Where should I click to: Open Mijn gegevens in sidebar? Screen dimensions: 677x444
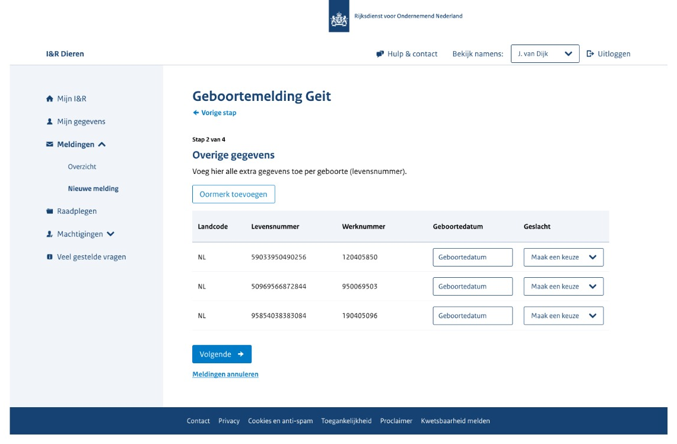coord(81,121)
